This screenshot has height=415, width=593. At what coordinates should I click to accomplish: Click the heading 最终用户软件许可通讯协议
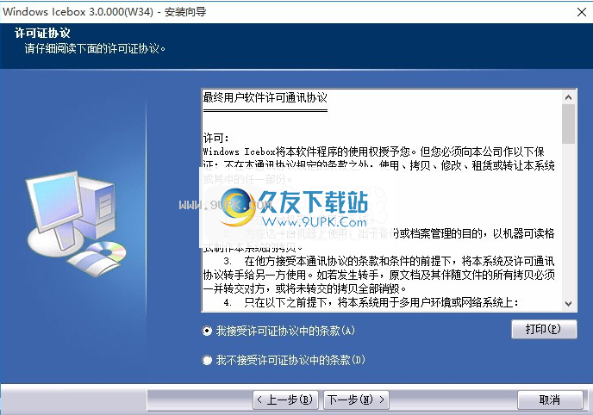(265, 97)
